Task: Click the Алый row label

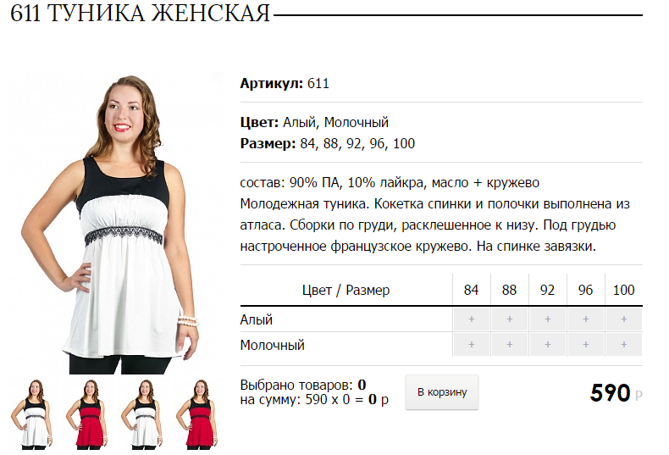Action: pos(257,319)
